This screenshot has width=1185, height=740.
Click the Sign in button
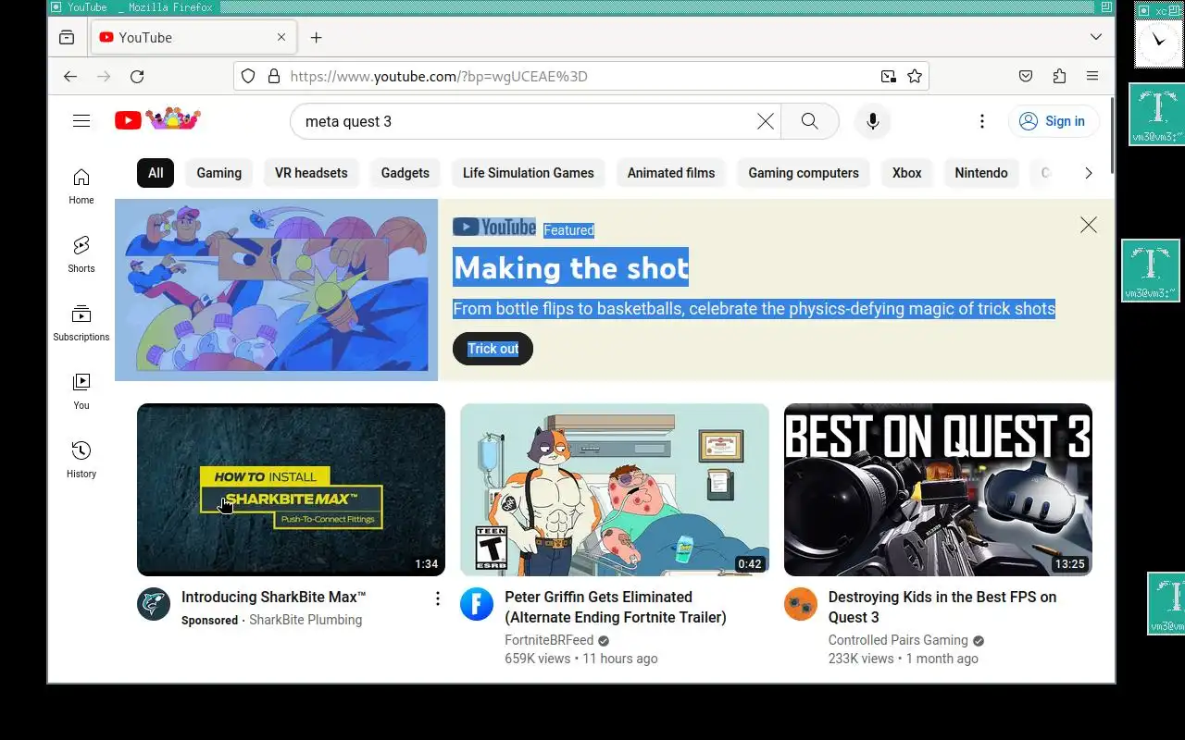tap(1054, 121)
